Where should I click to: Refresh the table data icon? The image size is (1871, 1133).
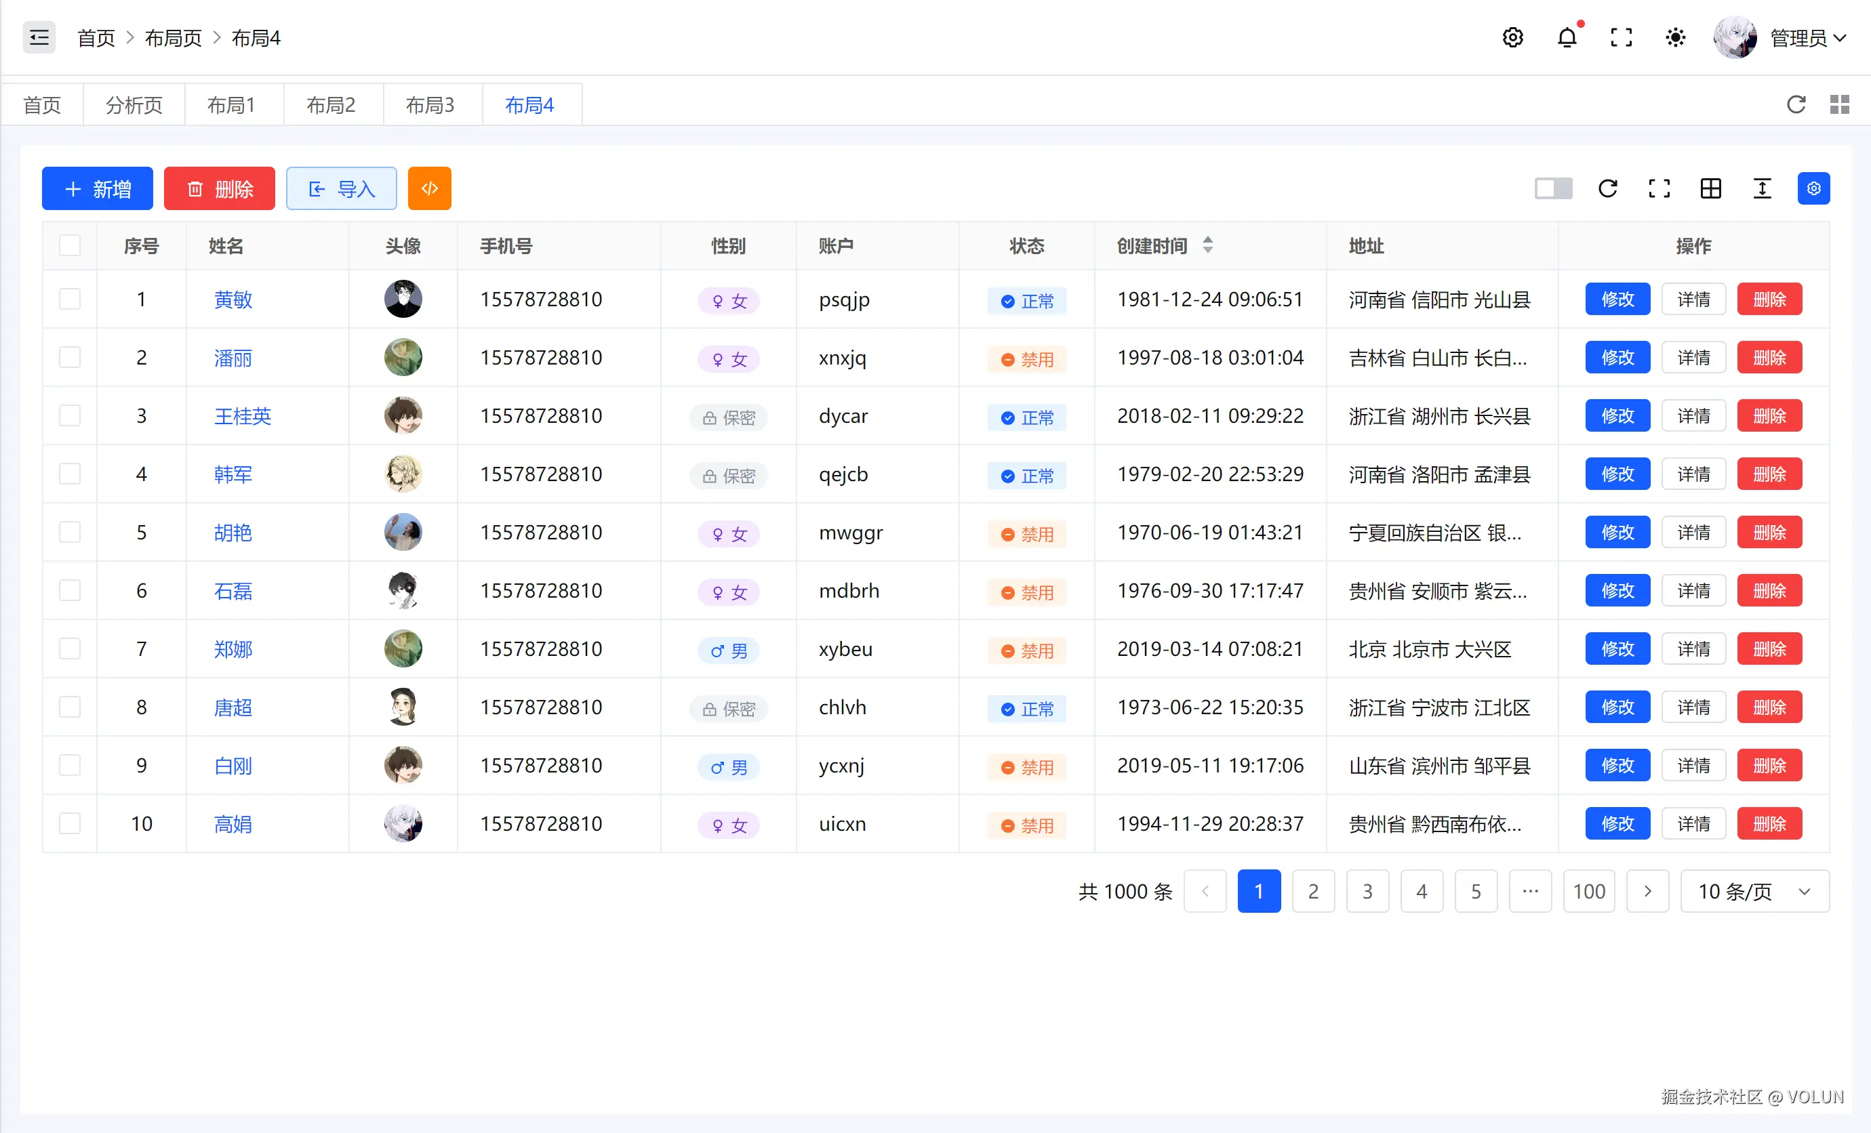pyautogui.click(x=1607, y=188)
